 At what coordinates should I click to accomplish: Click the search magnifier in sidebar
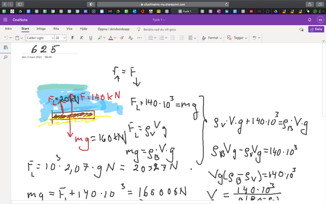pos(6,57)
